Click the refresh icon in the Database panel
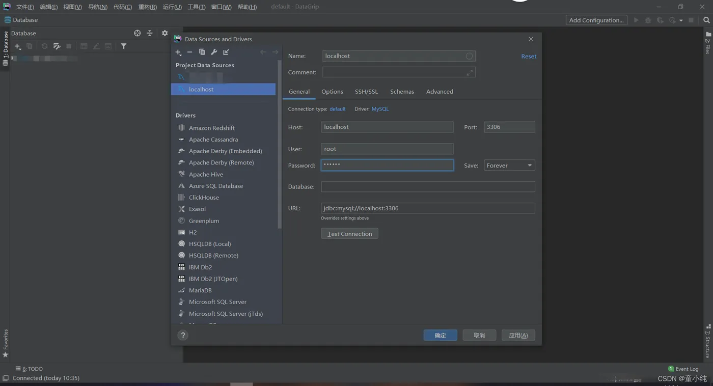This screenshot has height=386, width=713. coord(44,46)
